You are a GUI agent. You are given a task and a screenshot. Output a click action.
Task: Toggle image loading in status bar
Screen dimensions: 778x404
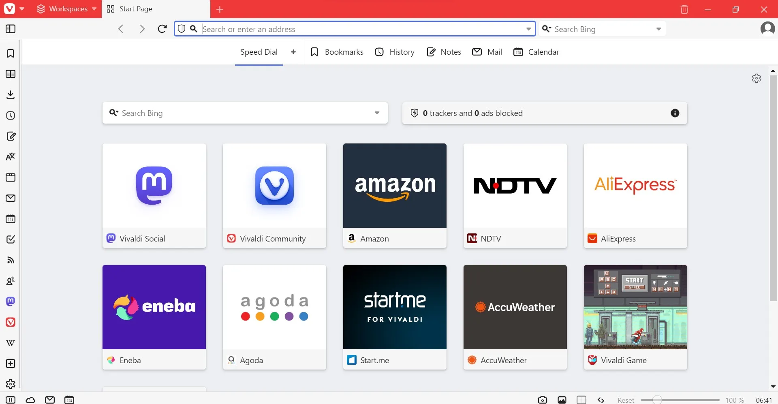point(562,400)
